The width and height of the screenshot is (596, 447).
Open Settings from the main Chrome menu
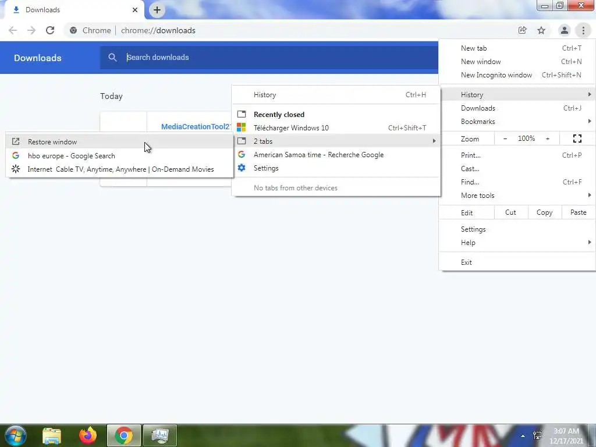(x=517, y=229)
